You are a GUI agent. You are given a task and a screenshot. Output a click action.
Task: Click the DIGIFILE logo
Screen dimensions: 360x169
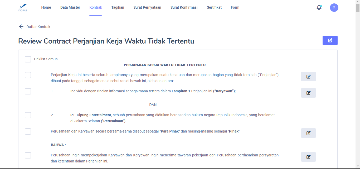pyautogui.click(x=23, y=8)
